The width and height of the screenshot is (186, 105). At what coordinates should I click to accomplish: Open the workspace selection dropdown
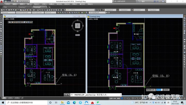(97, 12)
